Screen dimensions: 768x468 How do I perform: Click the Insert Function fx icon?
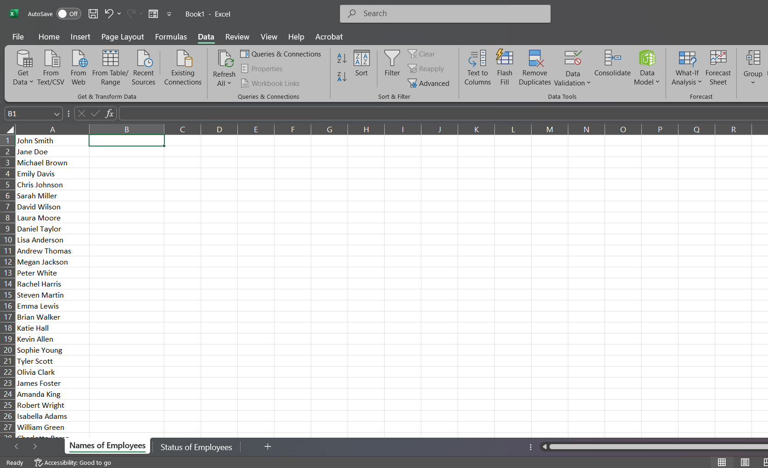109,113
